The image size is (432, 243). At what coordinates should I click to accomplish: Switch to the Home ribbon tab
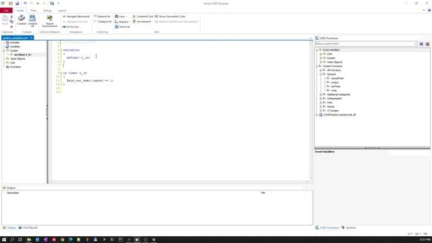pos(20,11)
